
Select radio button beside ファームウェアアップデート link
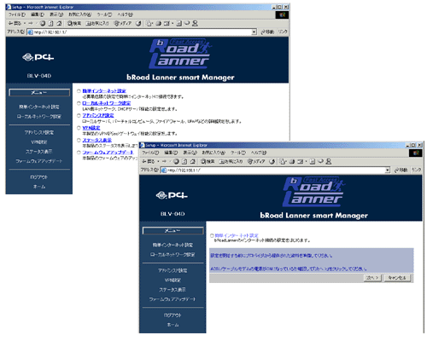click(x=79, y=153)
